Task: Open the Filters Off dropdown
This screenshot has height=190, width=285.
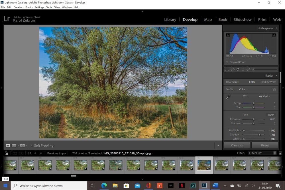Action: (x=262, y=153)
